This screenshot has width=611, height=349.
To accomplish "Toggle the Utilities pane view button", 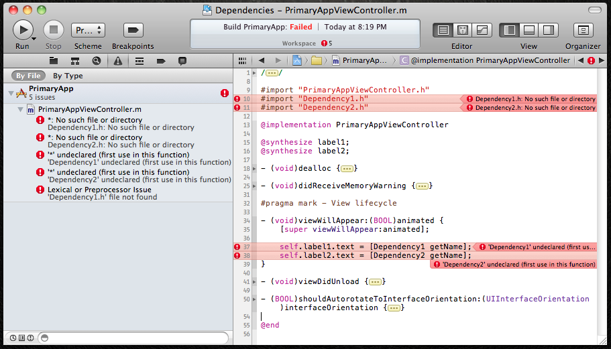I will coord(548,30).
